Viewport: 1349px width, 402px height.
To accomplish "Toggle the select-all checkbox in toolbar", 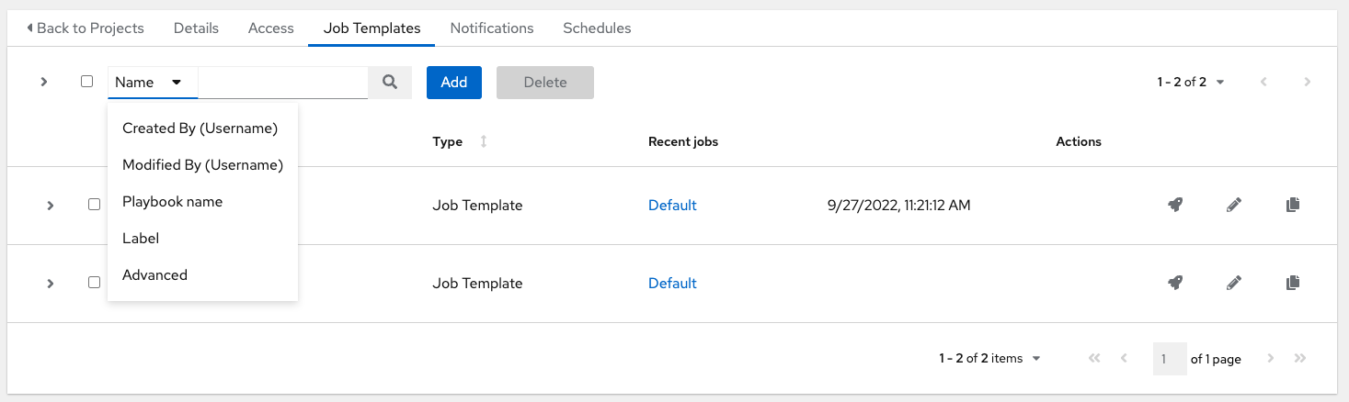I will (87, 82).
